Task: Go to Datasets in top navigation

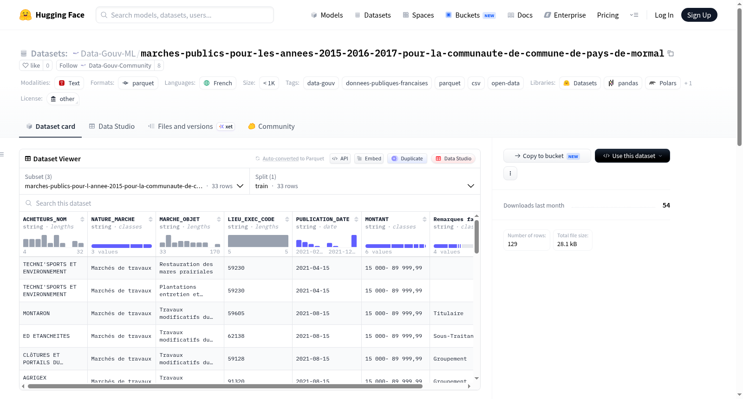Action: [372, 15]
